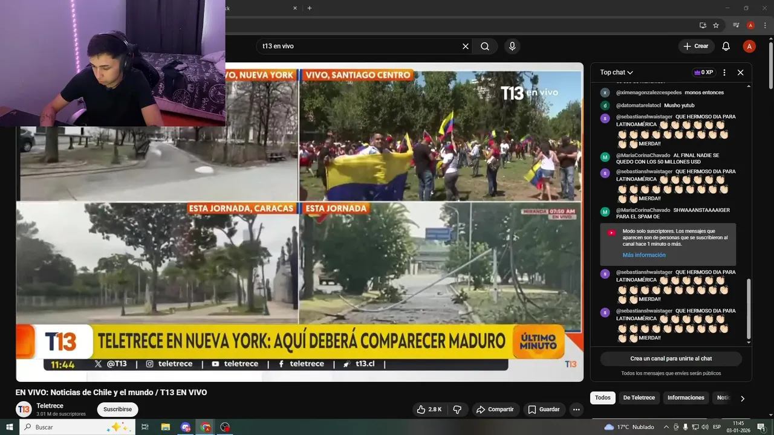Open the Teletrece channel avatar
774x435 pixels.
[24, 409]
